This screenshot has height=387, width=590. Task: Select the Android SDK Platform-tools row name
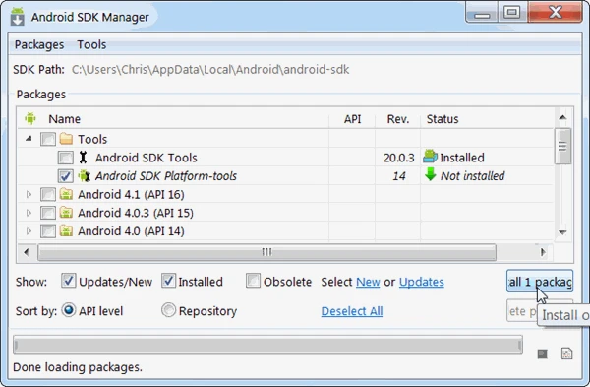click(166, 176)
